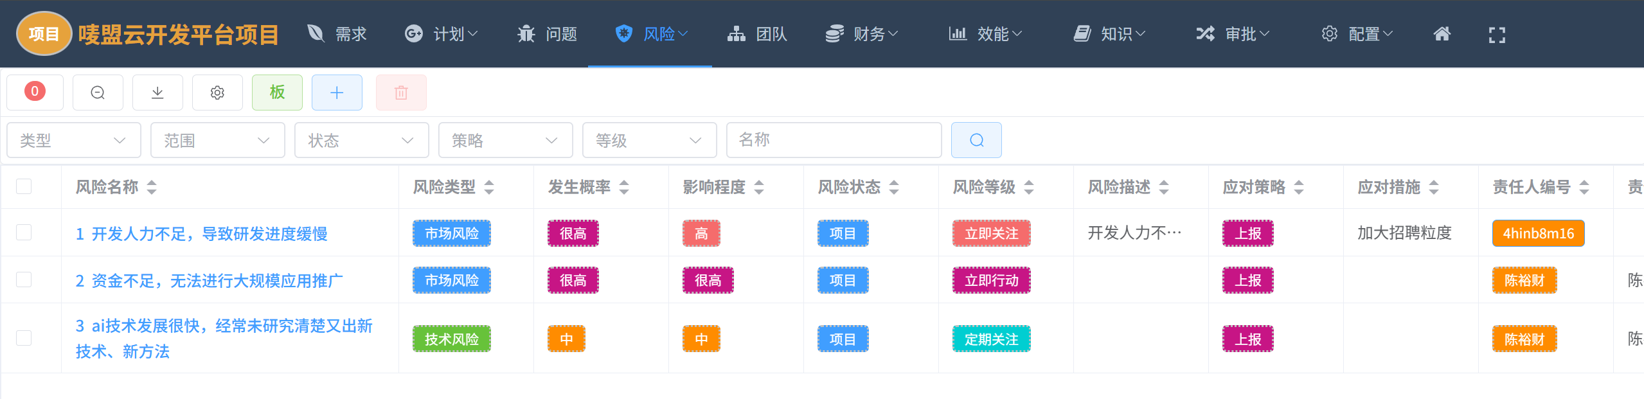Screen dimensions: 1644x399
Task: Sort by 责任人编号 column arrows
Action: coord(1584,187)
